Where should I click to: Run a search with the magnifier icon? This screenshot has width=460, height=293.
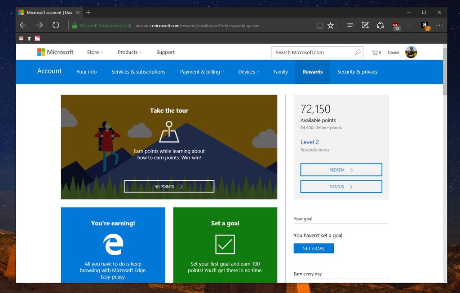pyautogui.click(x=357, y=52)
